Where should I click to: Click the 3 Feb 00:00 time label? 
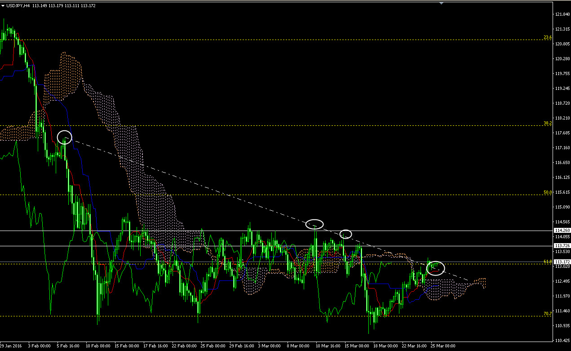pos(39,347)
